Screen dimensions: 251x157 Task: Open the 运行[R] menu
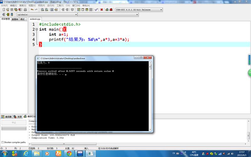coord(51,5)
